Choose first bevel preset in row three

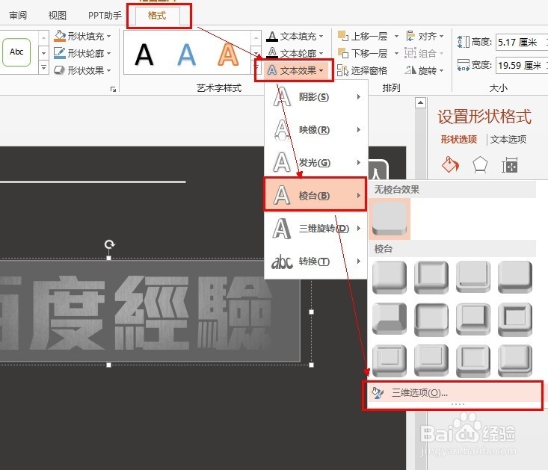[x=390, y=361]
